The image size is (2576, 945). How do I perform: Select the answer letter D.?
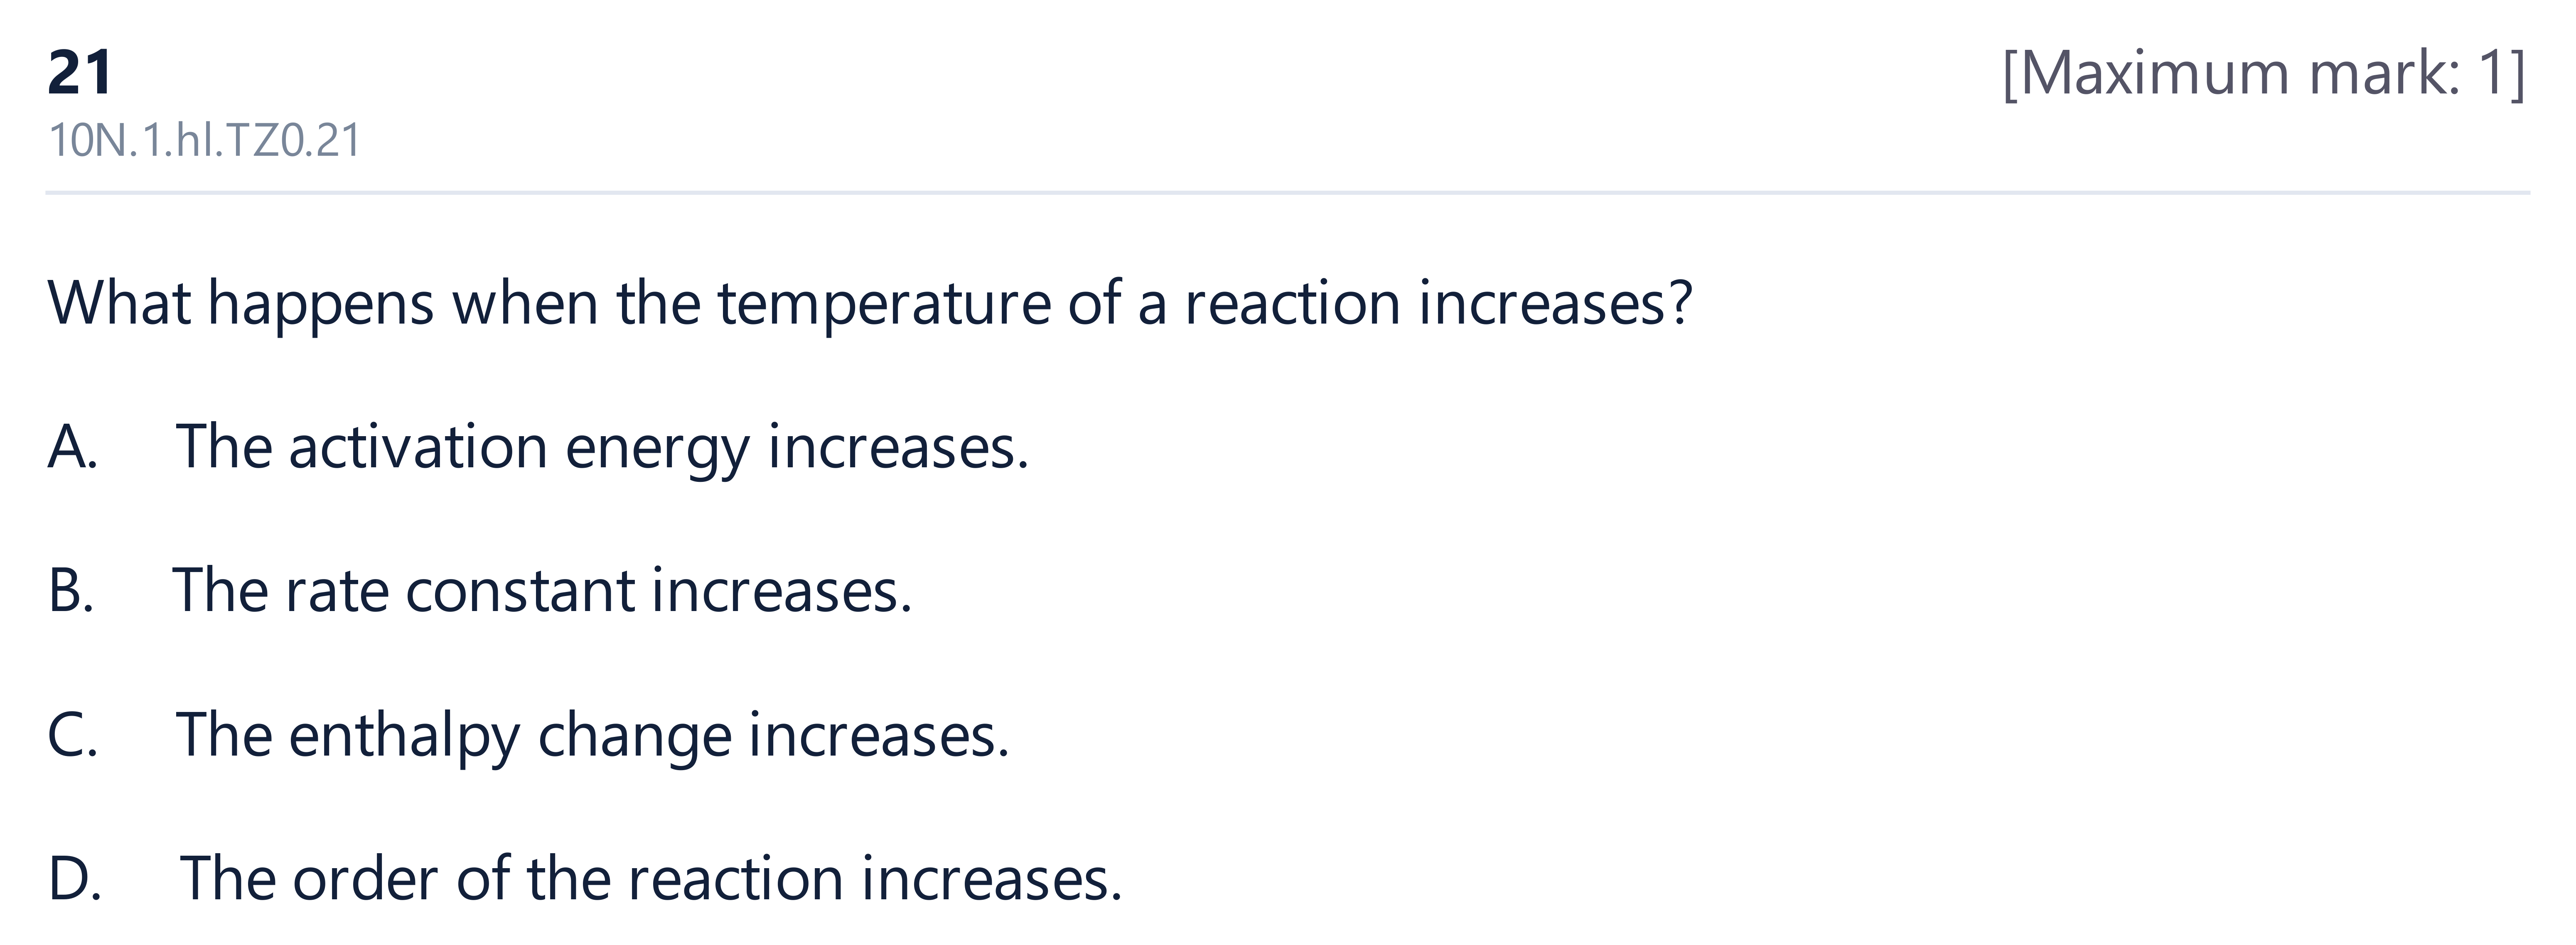[74, 879]
